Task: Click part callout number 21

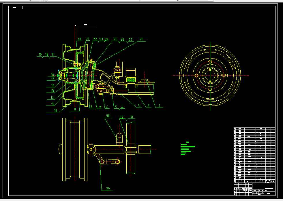Action: (88, 39)
